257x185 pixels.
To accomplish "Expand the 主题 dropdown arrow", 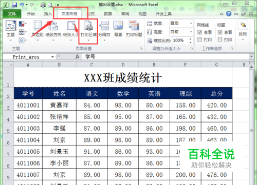I will [11, 40].
